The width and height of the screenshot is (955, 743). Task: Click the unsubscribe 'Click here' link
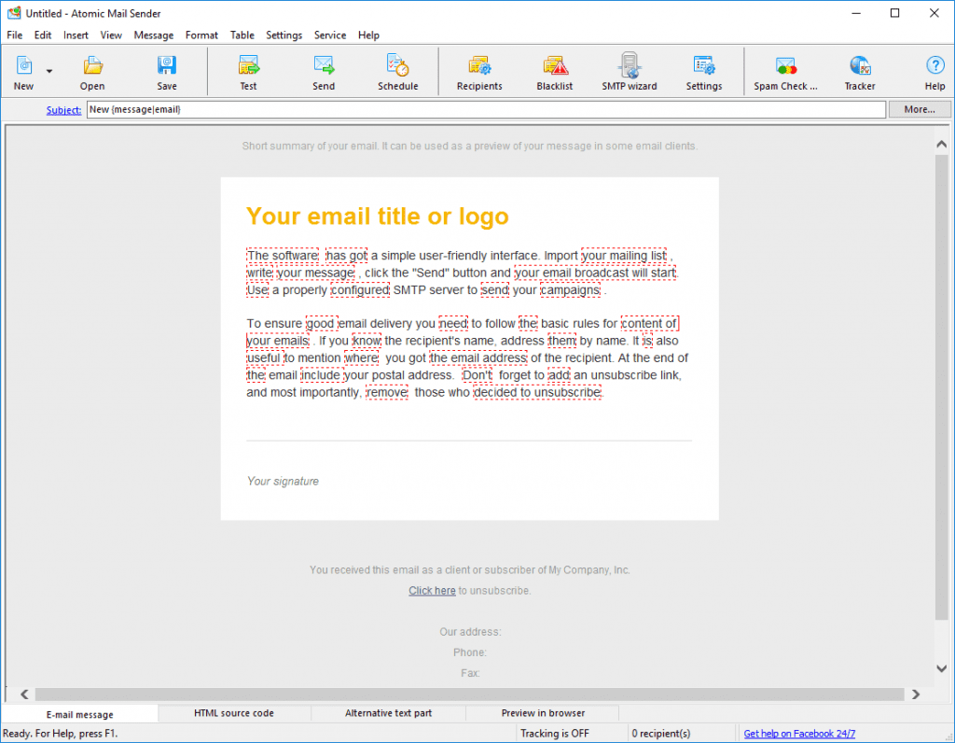point(432,590)
